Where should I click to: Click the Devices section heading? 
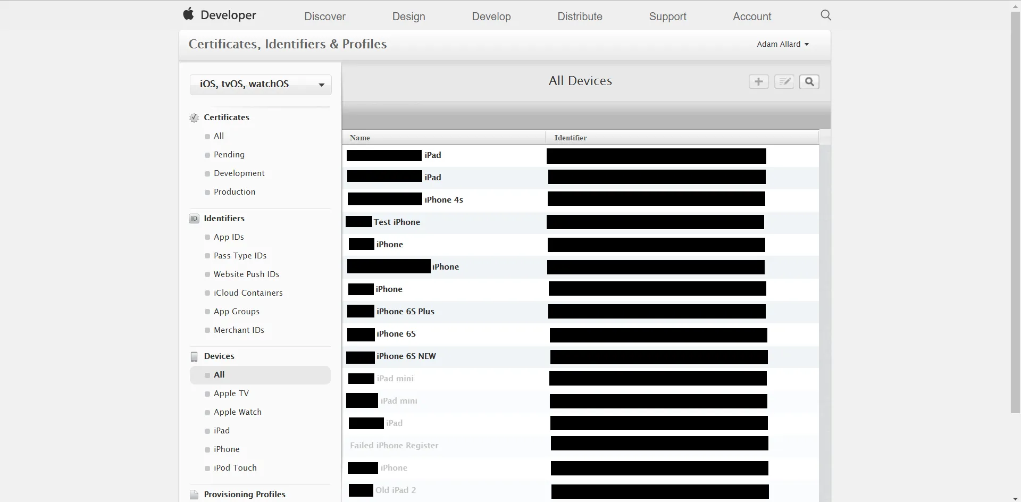click(x=219, y=356)
